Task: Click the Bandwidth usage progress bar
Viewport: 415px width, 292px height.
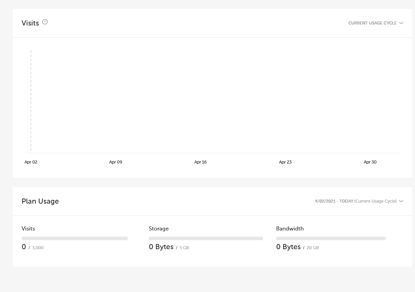Action: [x=331, y=238]
